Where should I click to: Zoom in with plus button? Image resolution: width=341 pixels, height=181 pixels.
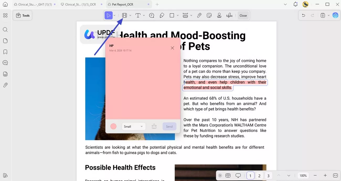(x=325, y=175)
